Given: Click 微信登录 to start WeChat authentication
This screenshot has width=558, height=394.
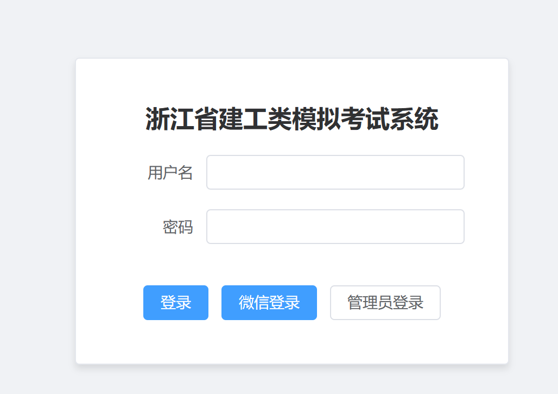Looking at the screenshot, I should 269,303.
